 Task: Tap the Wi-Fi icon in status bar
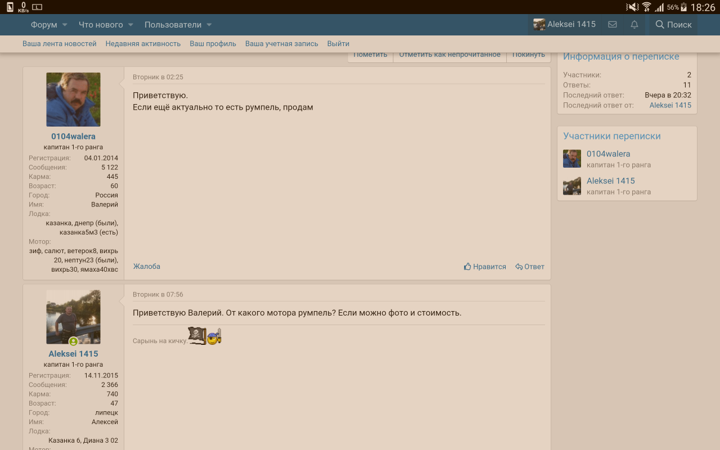pos(646,7)
